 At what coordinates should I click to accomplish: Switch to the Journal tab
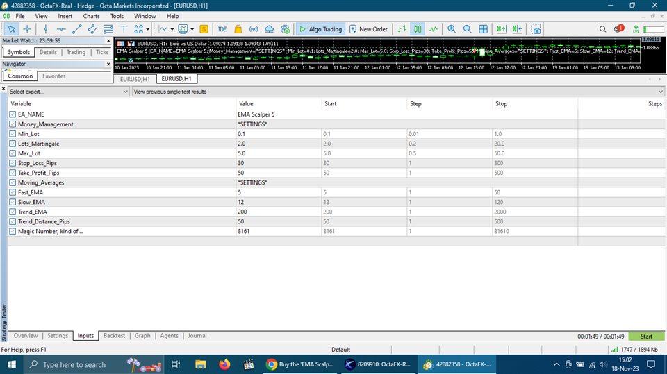[197, 336]
